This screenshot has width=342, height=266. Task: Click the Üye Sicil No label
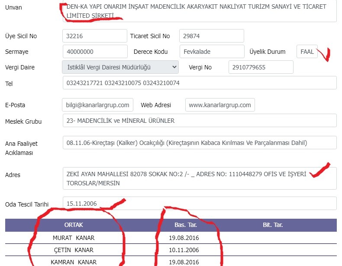point(21,36)
